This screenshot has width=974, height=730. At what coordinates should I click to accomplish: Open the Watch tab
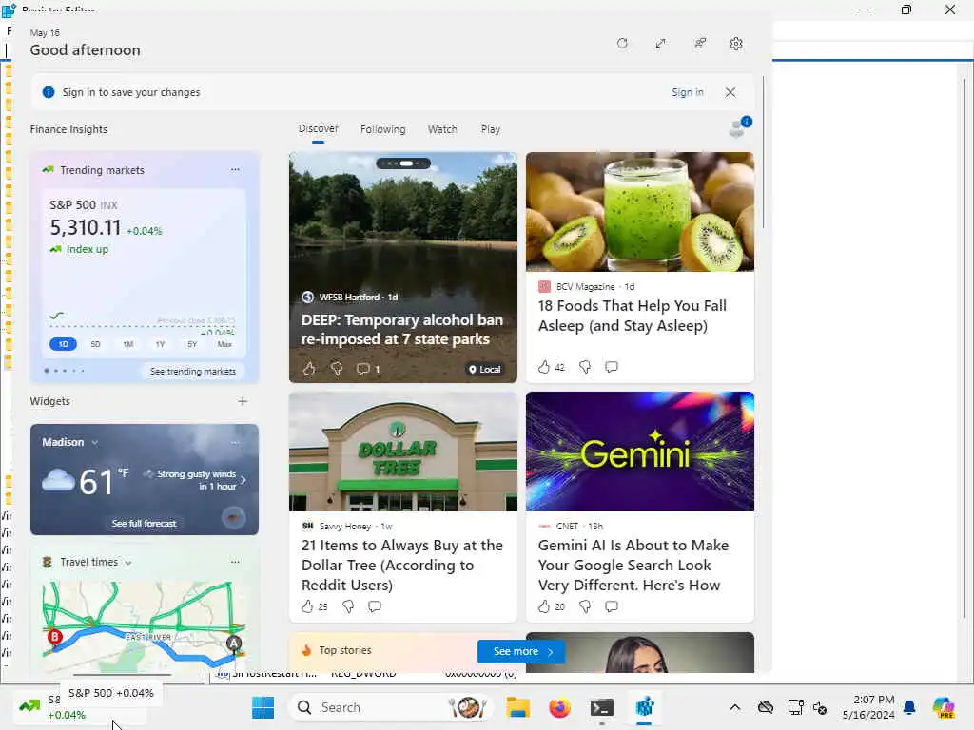coord(442,129)
